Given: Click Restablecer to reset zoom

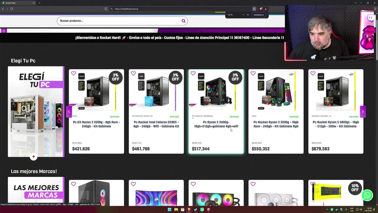Looking at the screenshot, I should point(259,15).
